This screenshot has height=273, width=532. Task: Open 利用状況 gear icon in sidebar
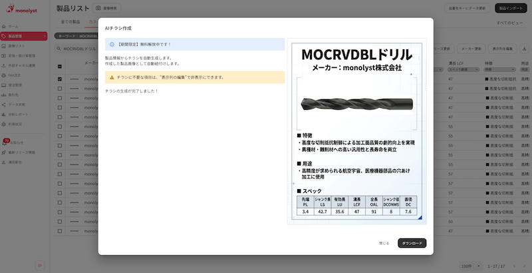click(4, 125)
